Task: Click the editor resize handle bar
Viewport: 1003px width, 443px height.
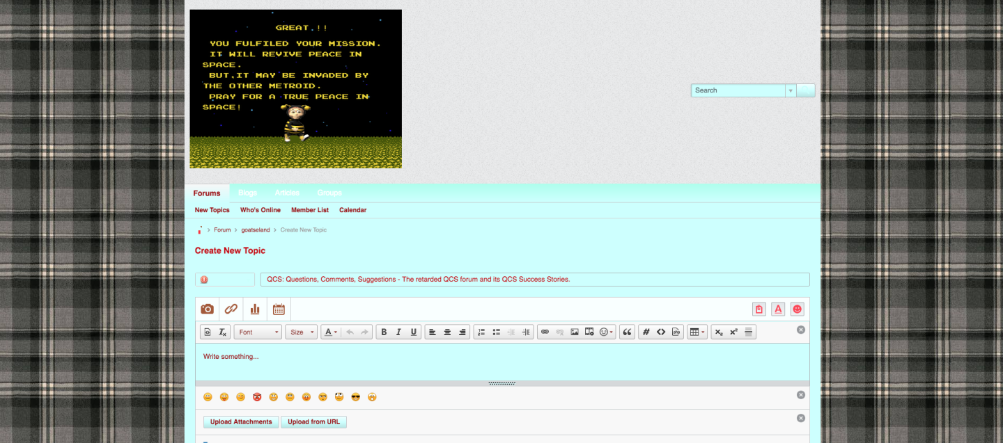Action: 502,383
